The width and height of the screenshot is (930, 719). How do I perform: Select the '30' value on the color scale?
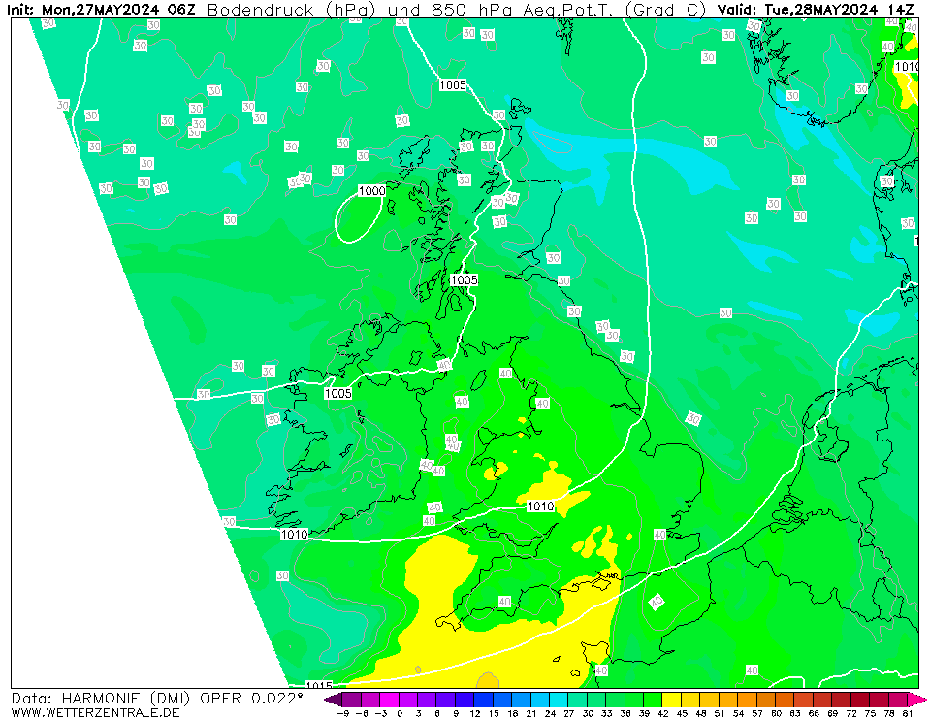[x=587, y=713]
